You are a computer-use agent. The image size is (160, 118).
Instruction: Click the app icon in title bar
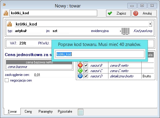[x=4, y=4]
